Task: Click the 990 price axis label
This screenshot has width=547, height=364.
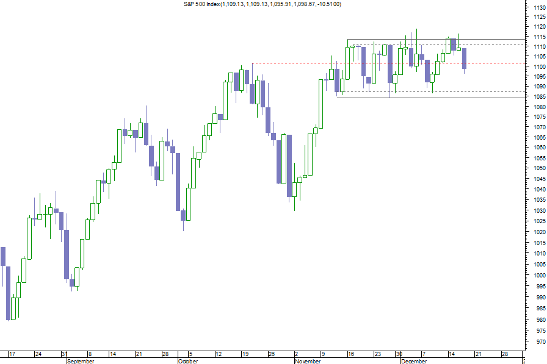Action: (x=541, y=297)
